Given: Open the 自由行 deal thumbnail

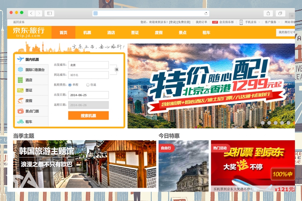Looking at the screenshot, I should 184,166.
